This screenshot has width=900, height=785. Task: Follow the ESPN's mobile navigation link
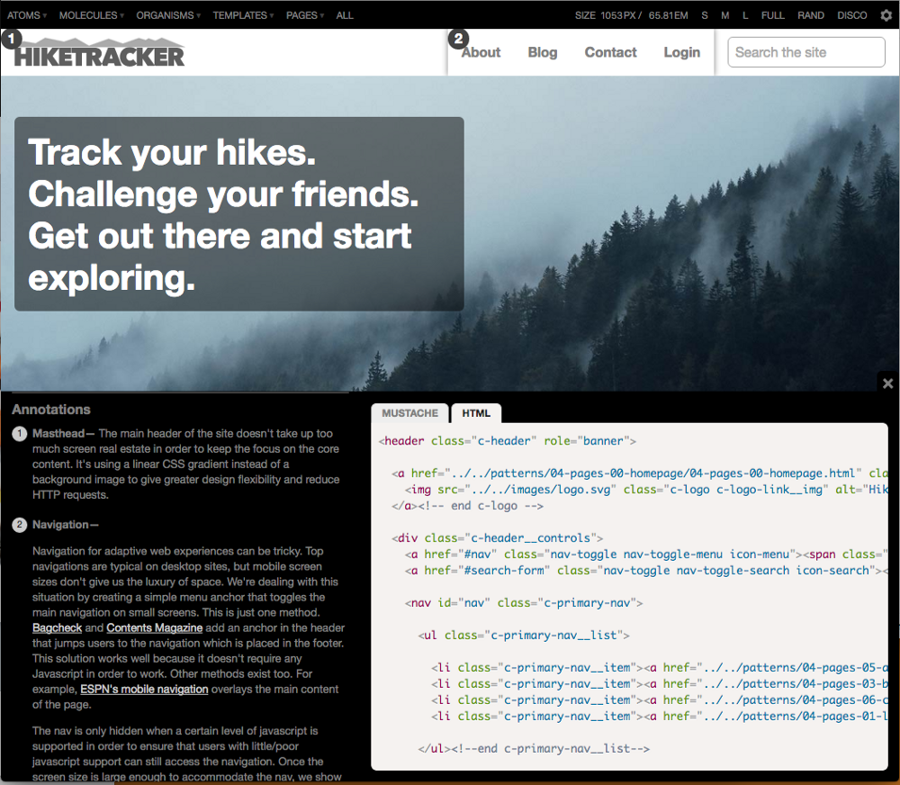tap(144, 689)
